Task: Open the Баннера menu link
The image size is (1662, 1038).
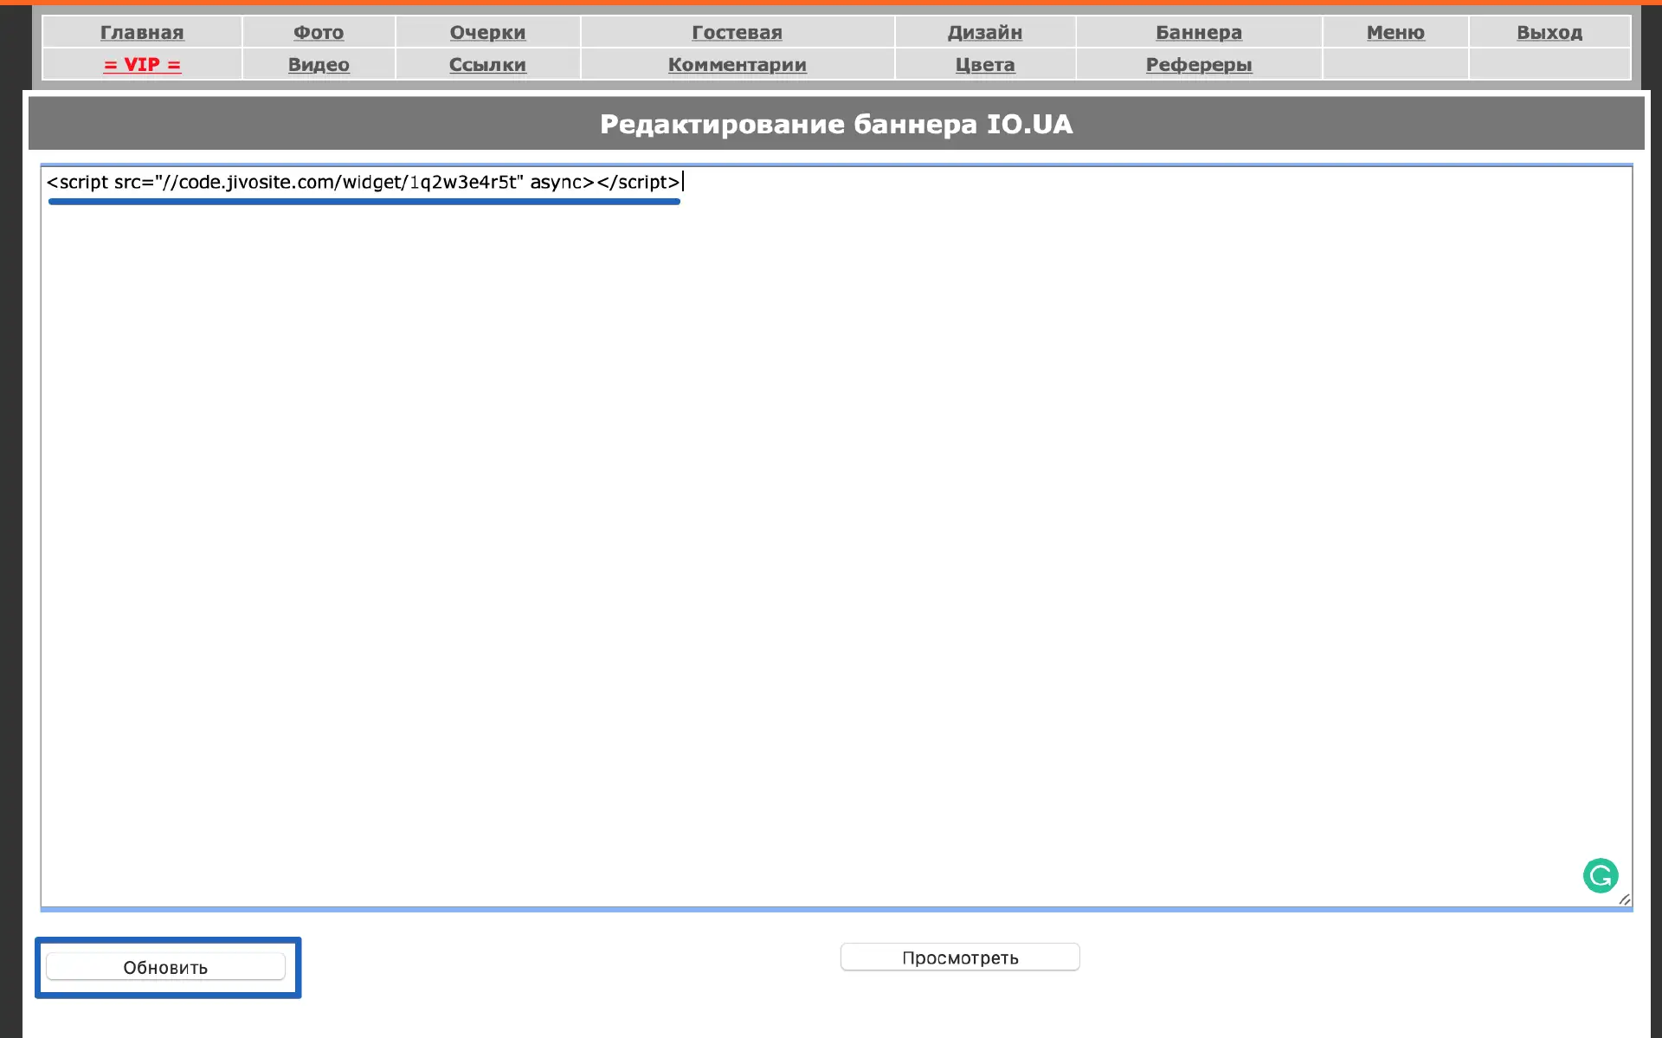Action: 1198,32
